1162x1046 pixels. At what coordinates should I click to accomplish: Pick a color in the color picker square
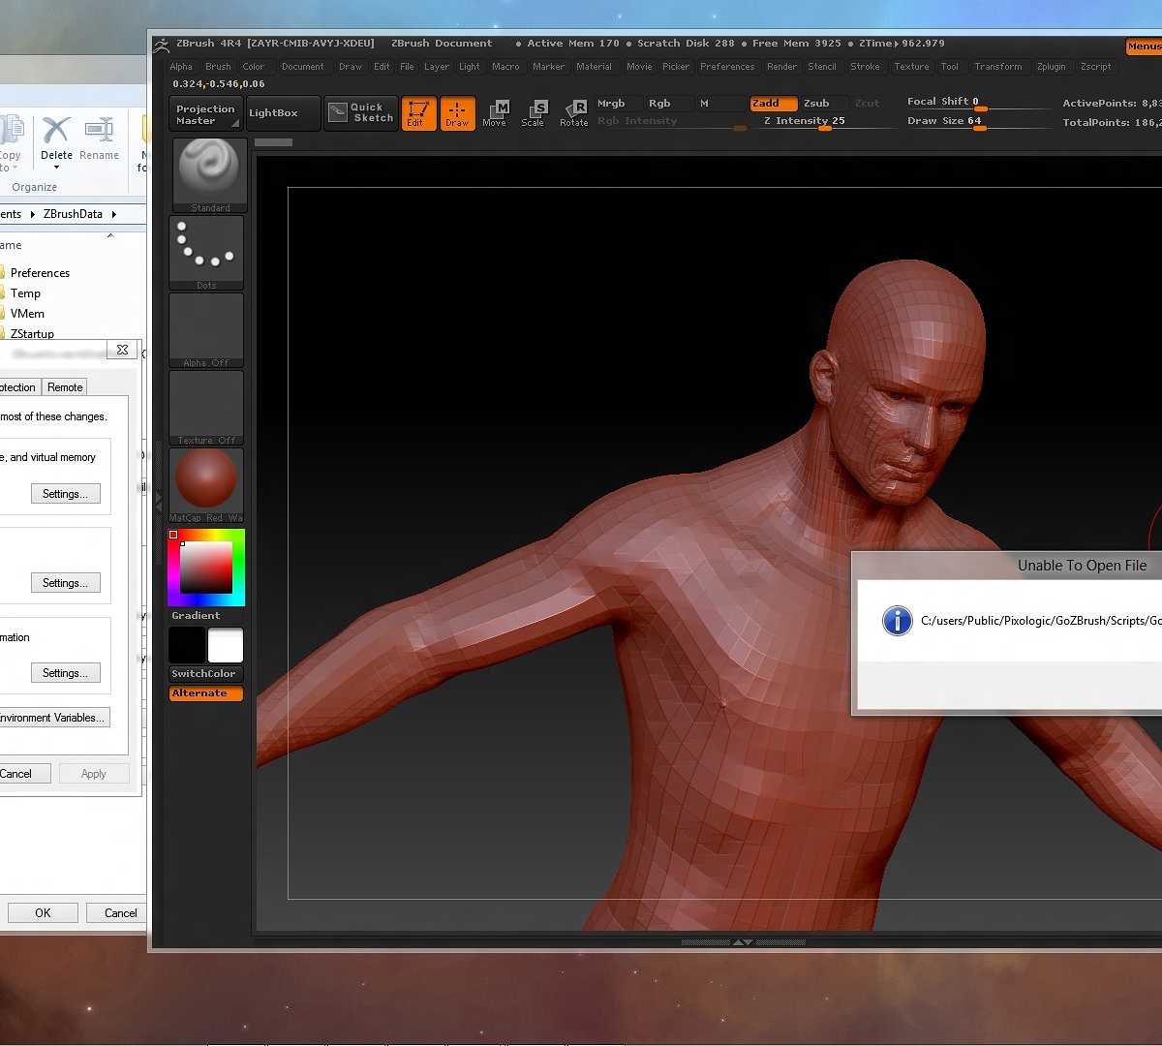point(206,568)
